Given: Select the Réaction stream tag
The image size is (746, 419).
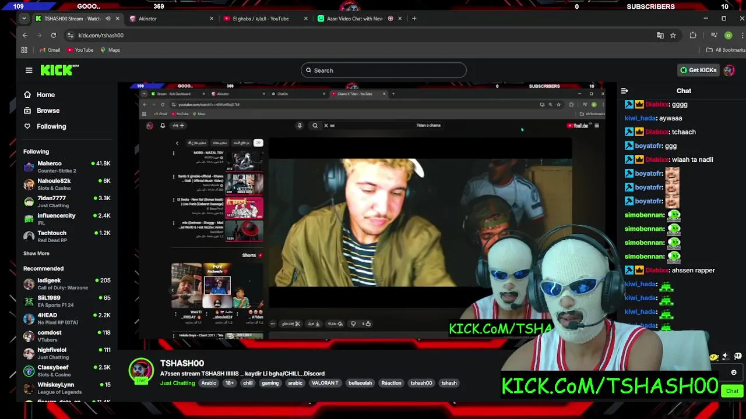Looking at the screenshot, I should coord(391,383).
